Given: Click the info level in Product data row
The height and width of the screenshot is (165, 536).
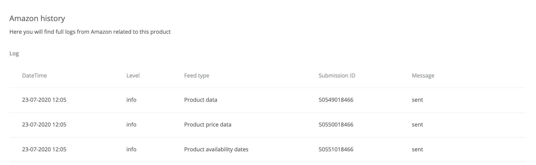Looking at the screenshot, I should pyautogui.click(x=131, y=100).
